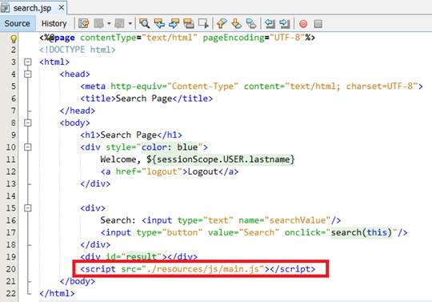Click Shift Line Left icon

pos(270,23)
